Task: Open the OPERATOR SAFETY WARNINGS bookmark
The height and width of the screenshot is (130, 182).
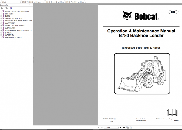Action: (x=17, y=11)
